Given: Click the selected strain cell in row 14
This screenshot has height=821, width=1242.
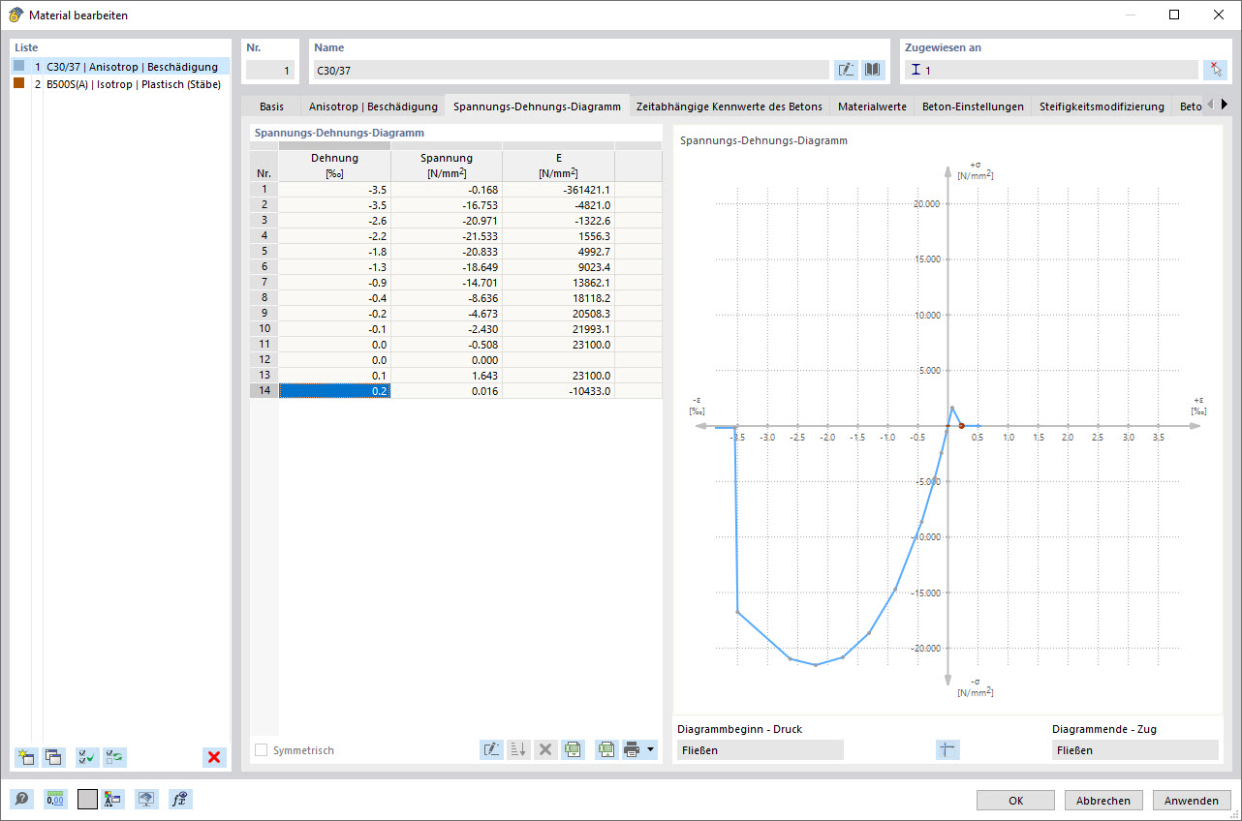Looking at the screenshot, I should click(334, 390).
